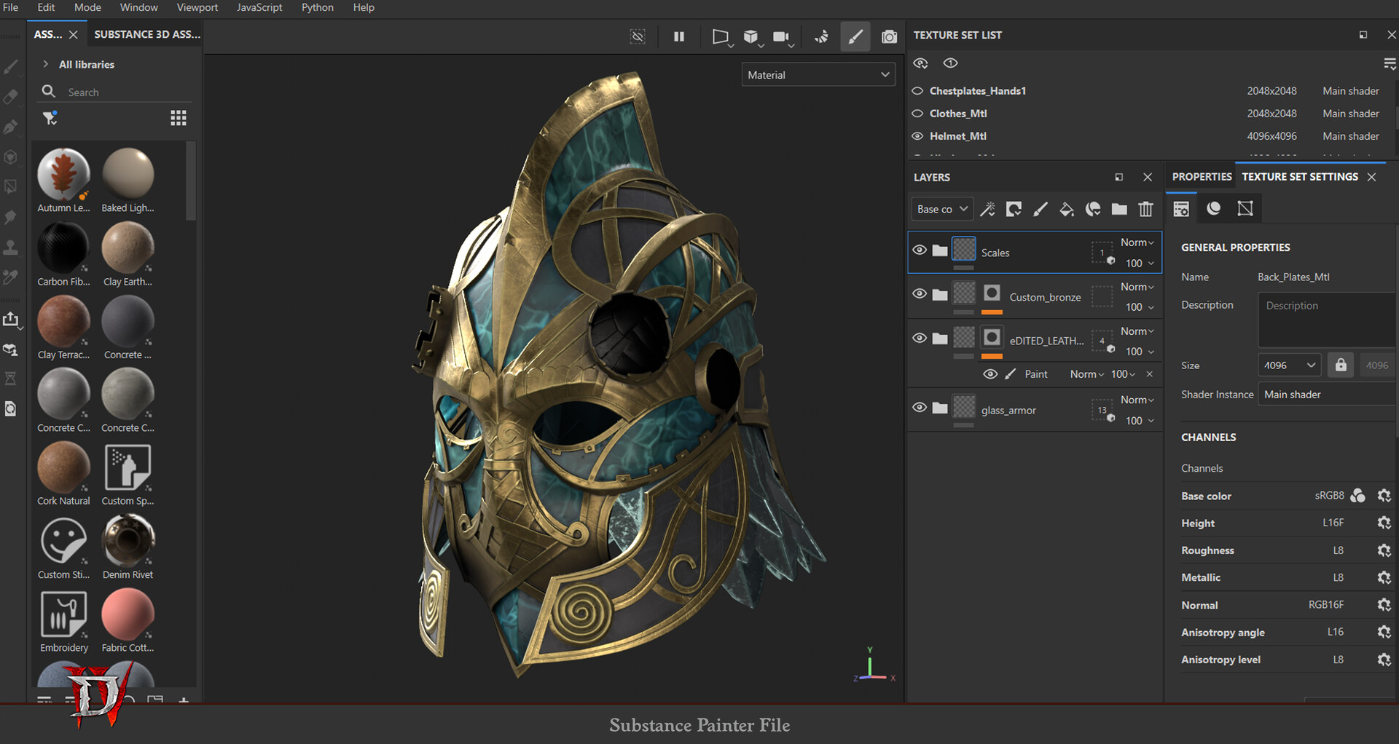The image size is (1399, 744).
Task: Select the Denim Rivet material thumbnail
Action: coord(128,541)
